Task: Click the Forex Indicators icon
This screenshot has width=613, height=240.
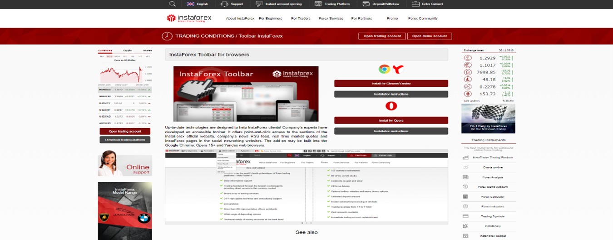Action: 465,206
